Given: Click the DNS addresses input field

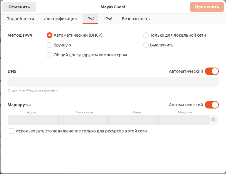Looking at the screenshot, I should [113, 82].
